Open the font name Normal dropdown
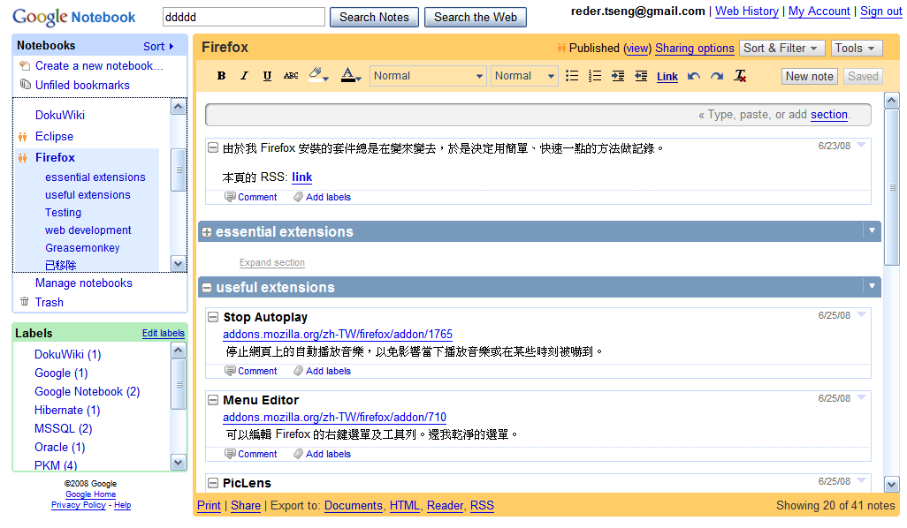 point(428,76)
